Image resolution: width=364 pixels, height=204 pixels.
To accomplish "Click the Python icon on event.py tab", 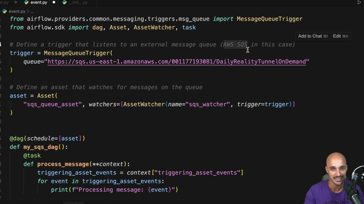I will pyautogui.click(x=26, y=2).
